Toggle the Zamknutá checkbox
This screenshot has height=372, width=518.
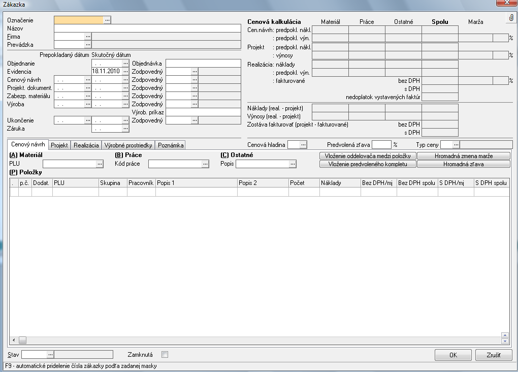(165, 355)
